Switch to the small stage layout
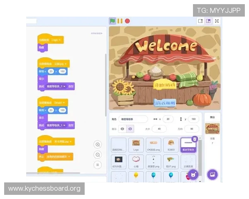This screenshot has width=249, height=199. 200,21
